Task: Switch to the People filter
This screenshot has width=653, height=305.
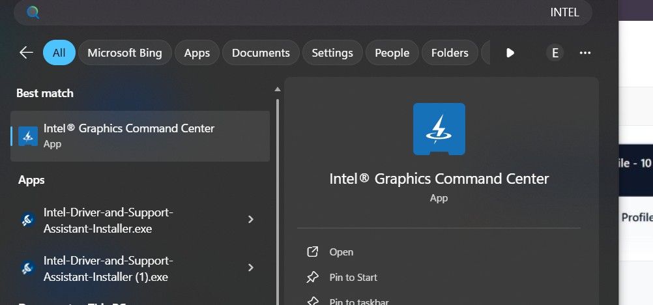Action: [x=392, y=53]
